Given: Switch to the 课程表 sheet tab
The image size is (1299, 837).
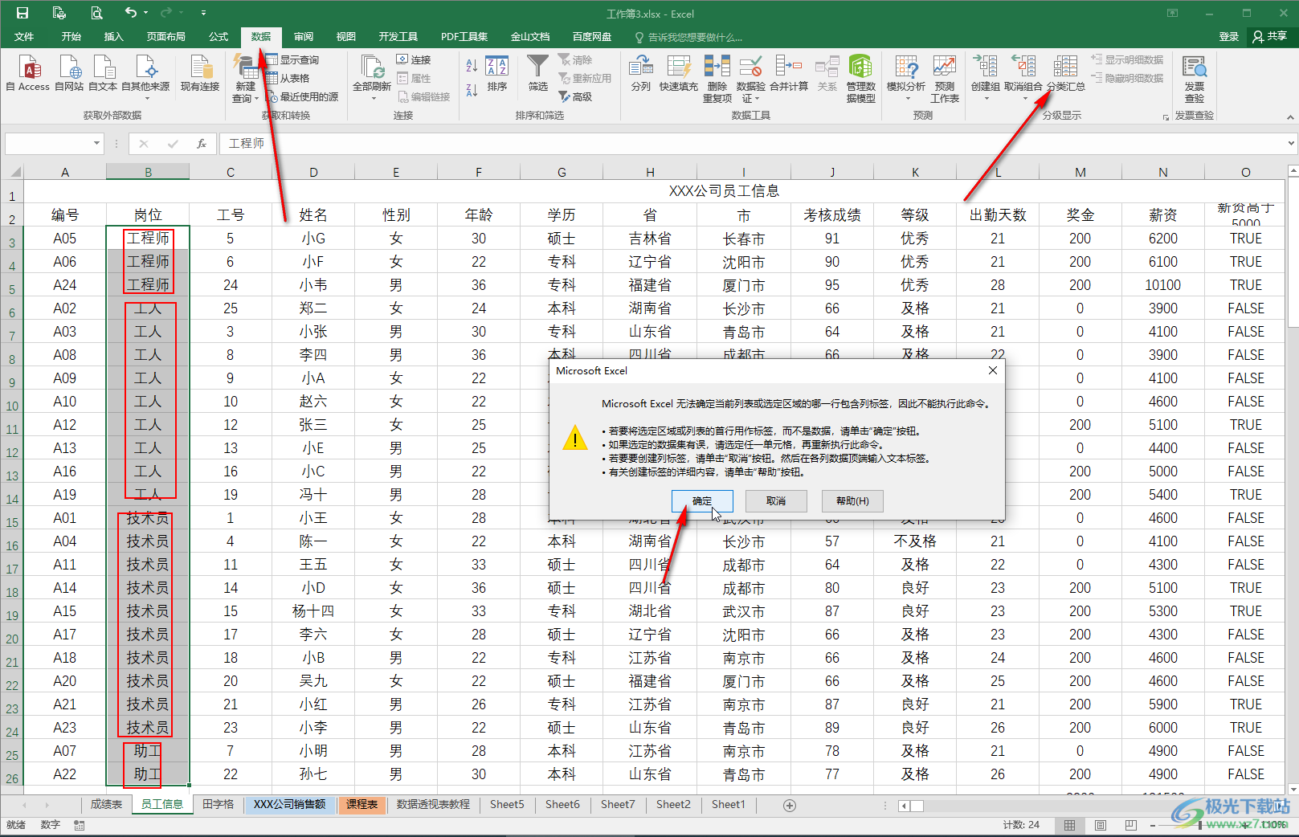Looking at the screenshot, I should [362, 804].
